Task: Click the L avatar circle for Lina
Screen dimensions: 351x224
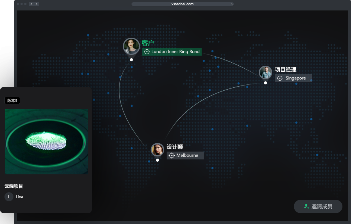Action: click(9, 197)
